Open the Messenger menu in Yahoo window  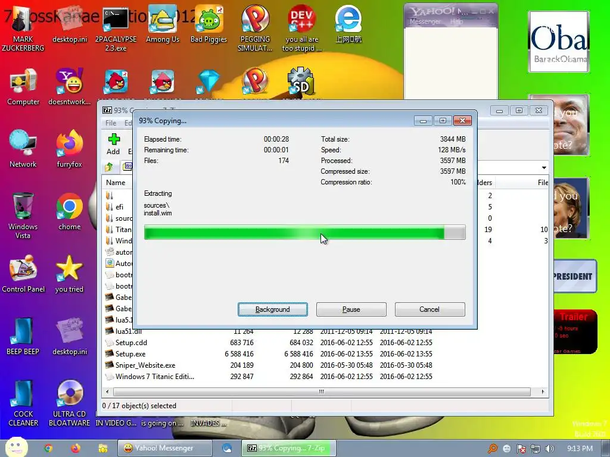[x=425, y=22]
